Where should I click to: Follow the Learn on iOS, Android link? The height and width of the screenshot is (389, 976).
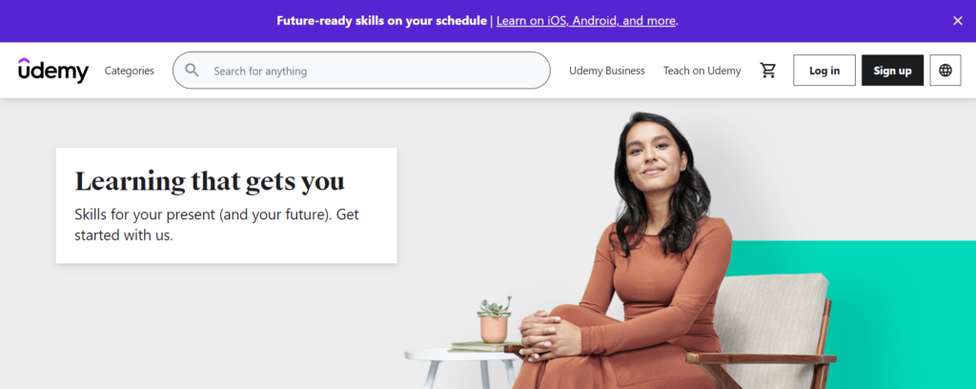[x=586, y=21]
